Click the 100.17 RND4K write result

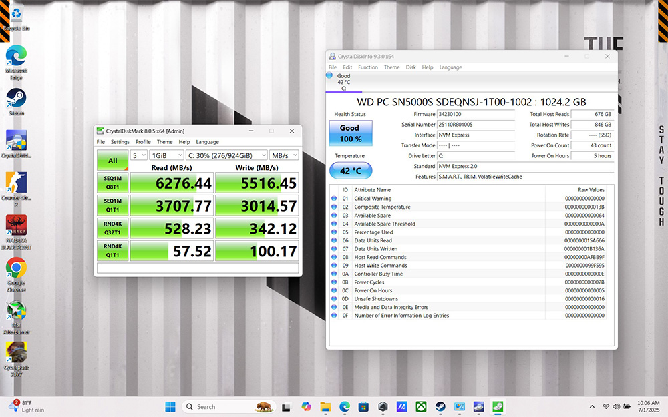point(257,251)
